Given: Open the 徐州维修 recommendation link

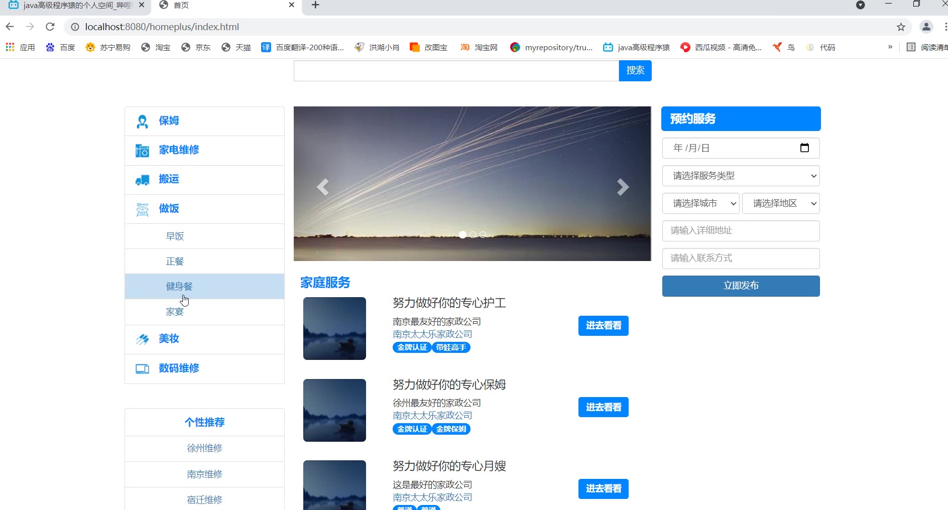Looking at the screenshot, I should pos(204,448).
